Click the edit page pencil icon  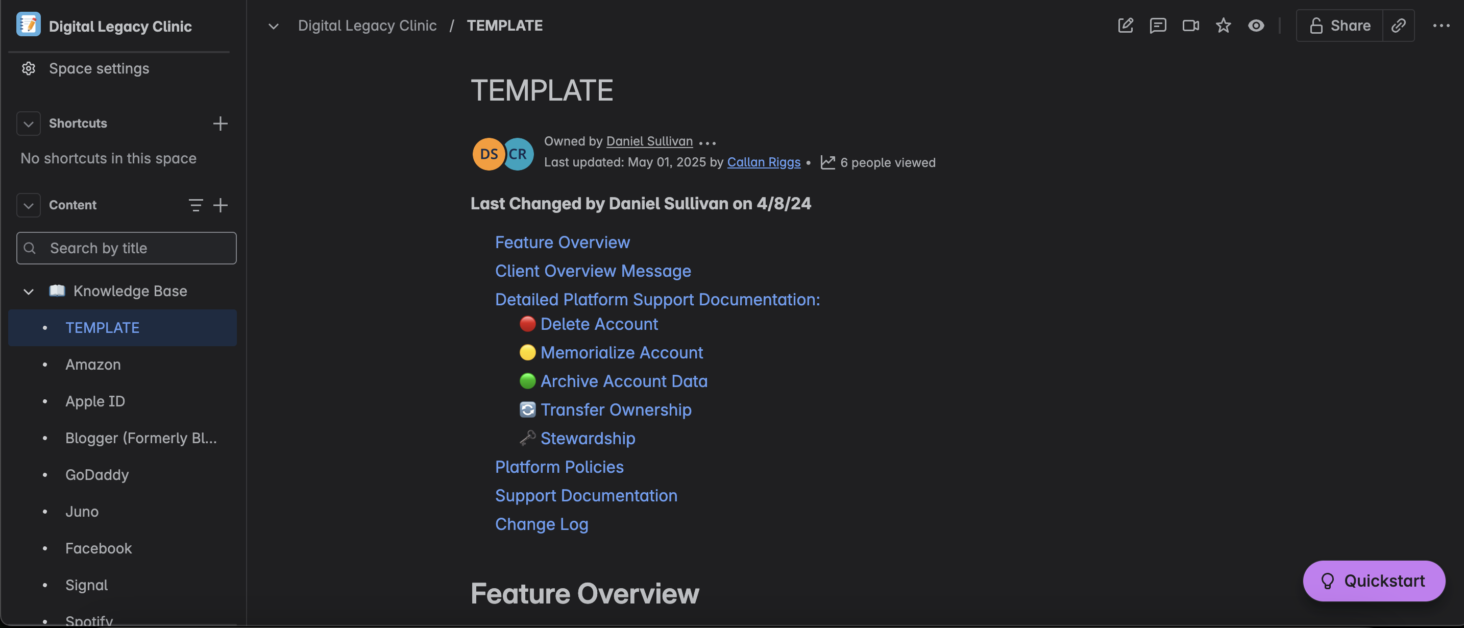coord(1125,26)
